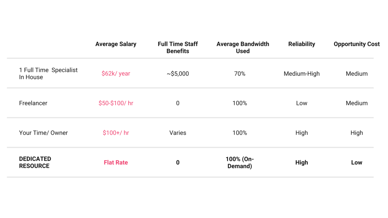Select the Low opportunity cost value
This screenshot has width=388, height=218.
tap(356, 162)
